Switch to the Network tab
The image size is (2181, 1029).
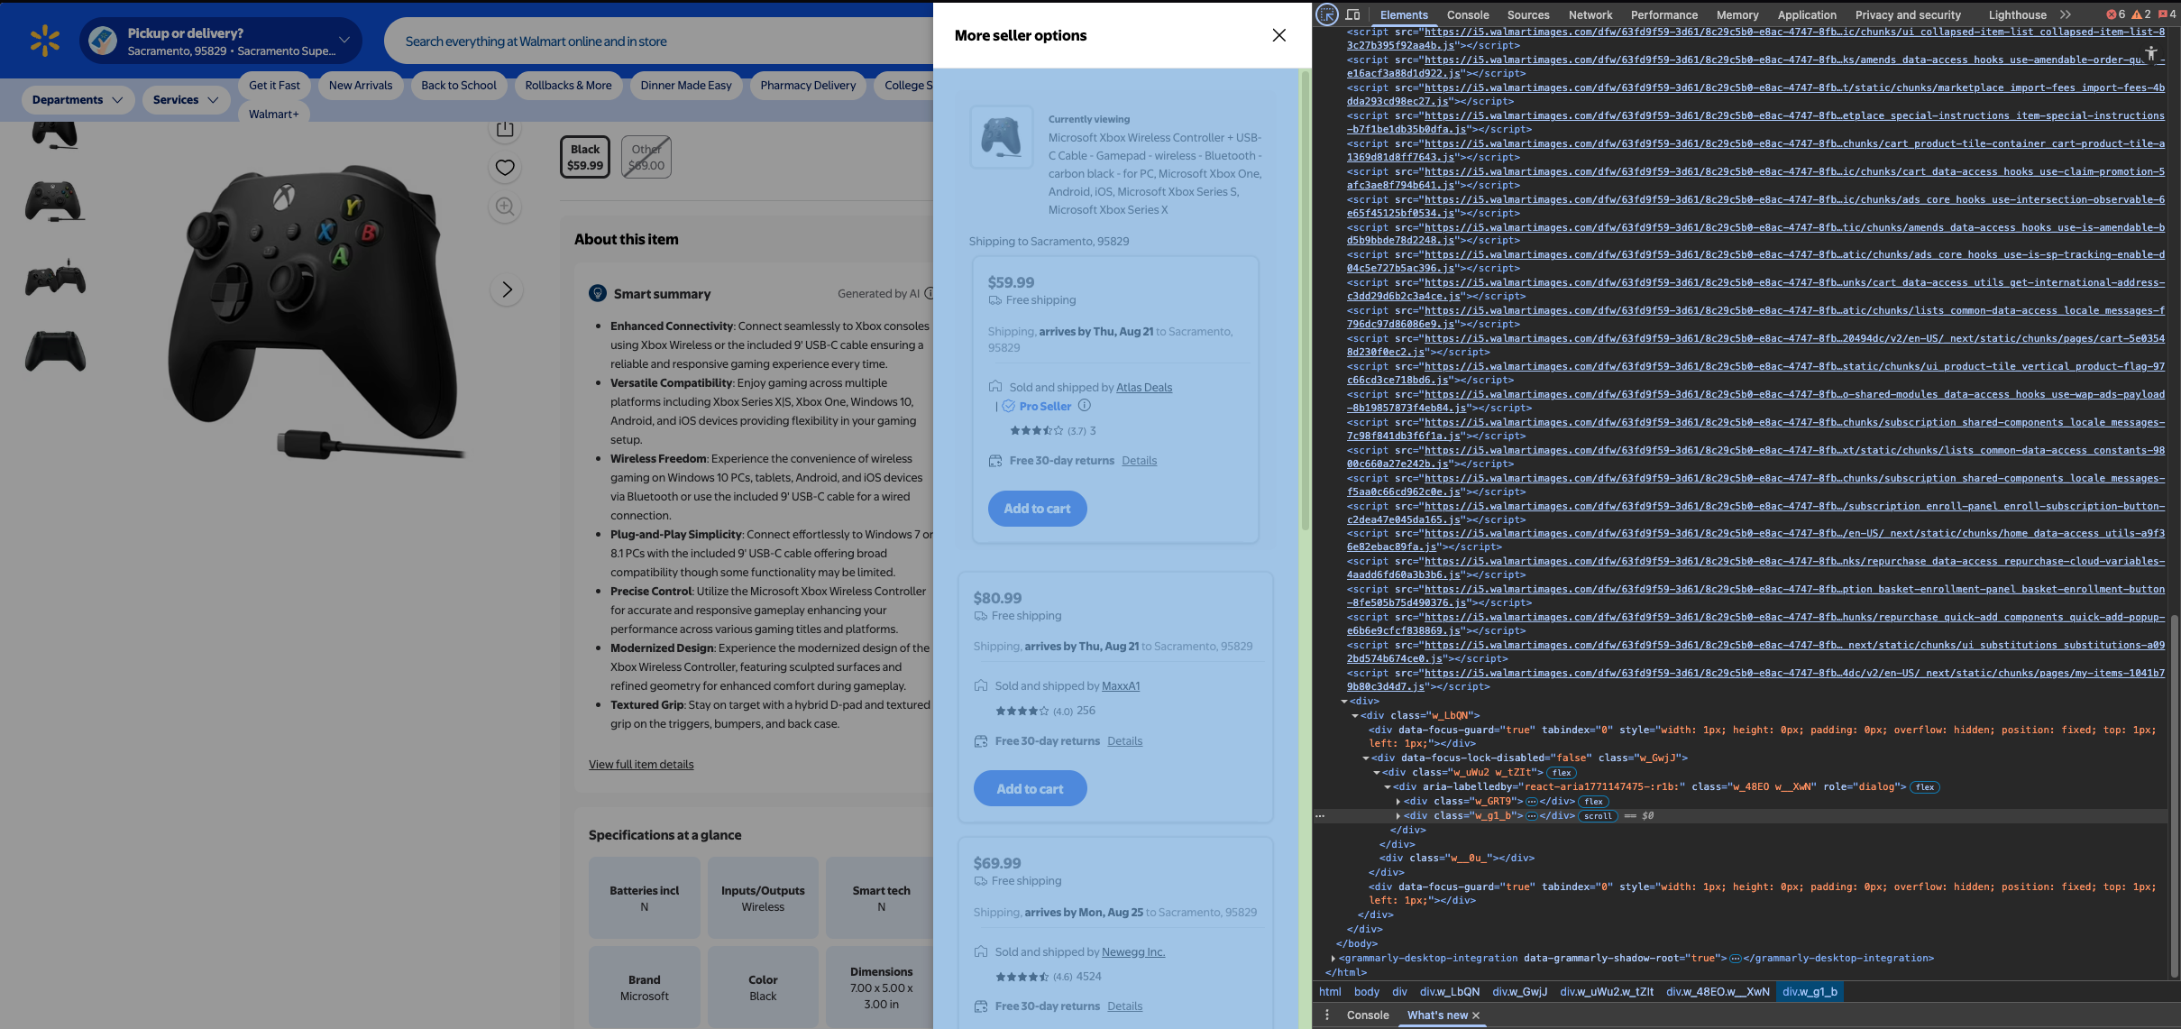1590,14
